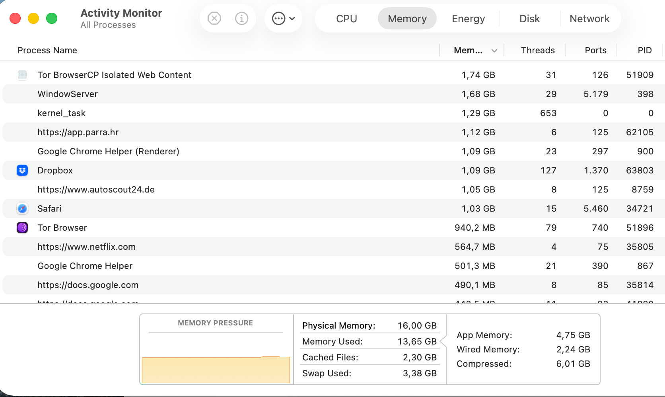This screenshot has width=665, height=397.
Task: Click the Memory Used 13,65 GB value
Action: pos(417,342)
